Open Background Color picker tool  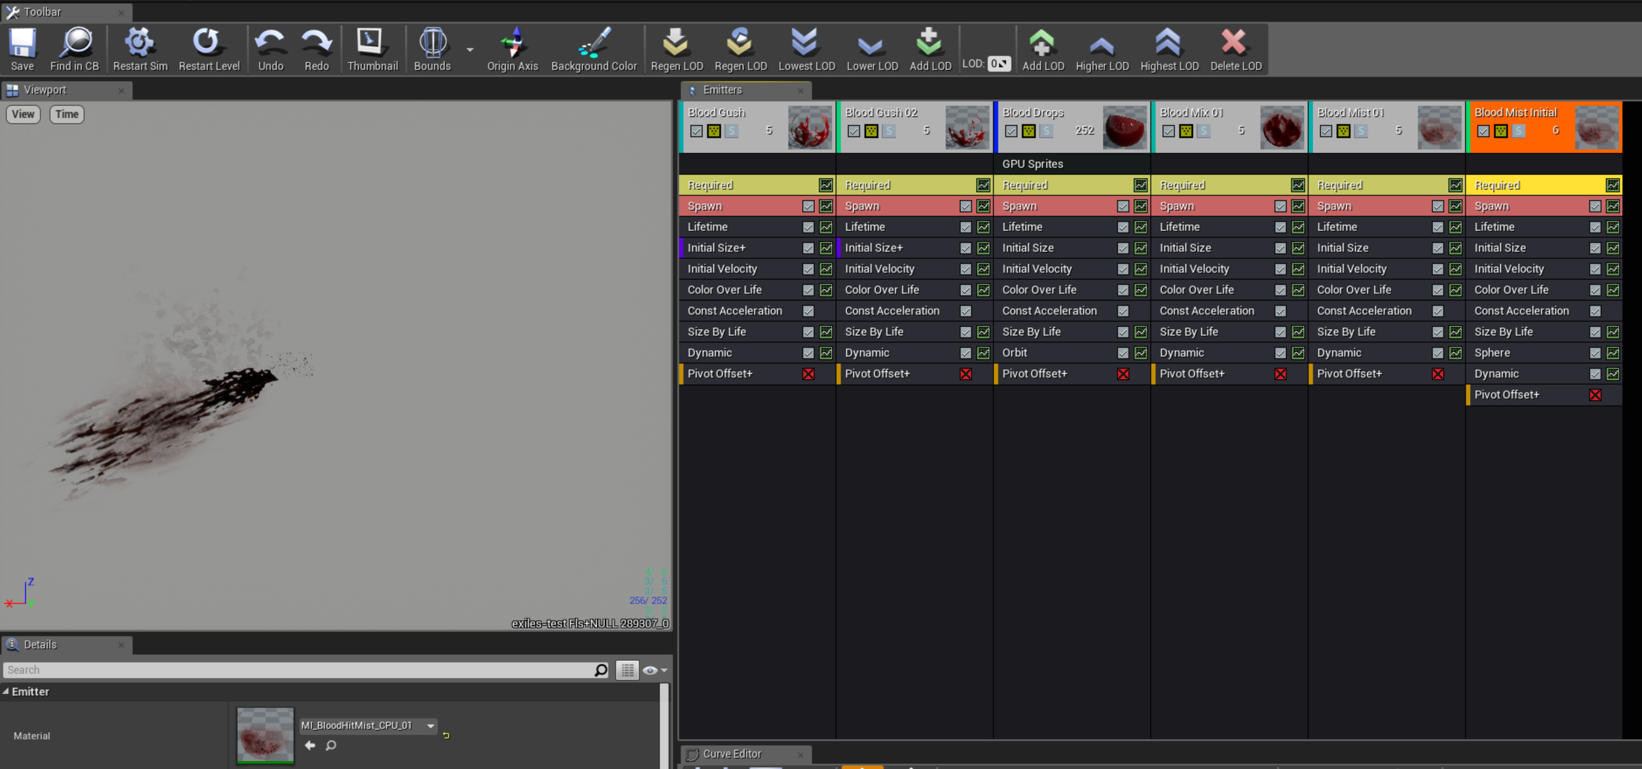(593, 43)
